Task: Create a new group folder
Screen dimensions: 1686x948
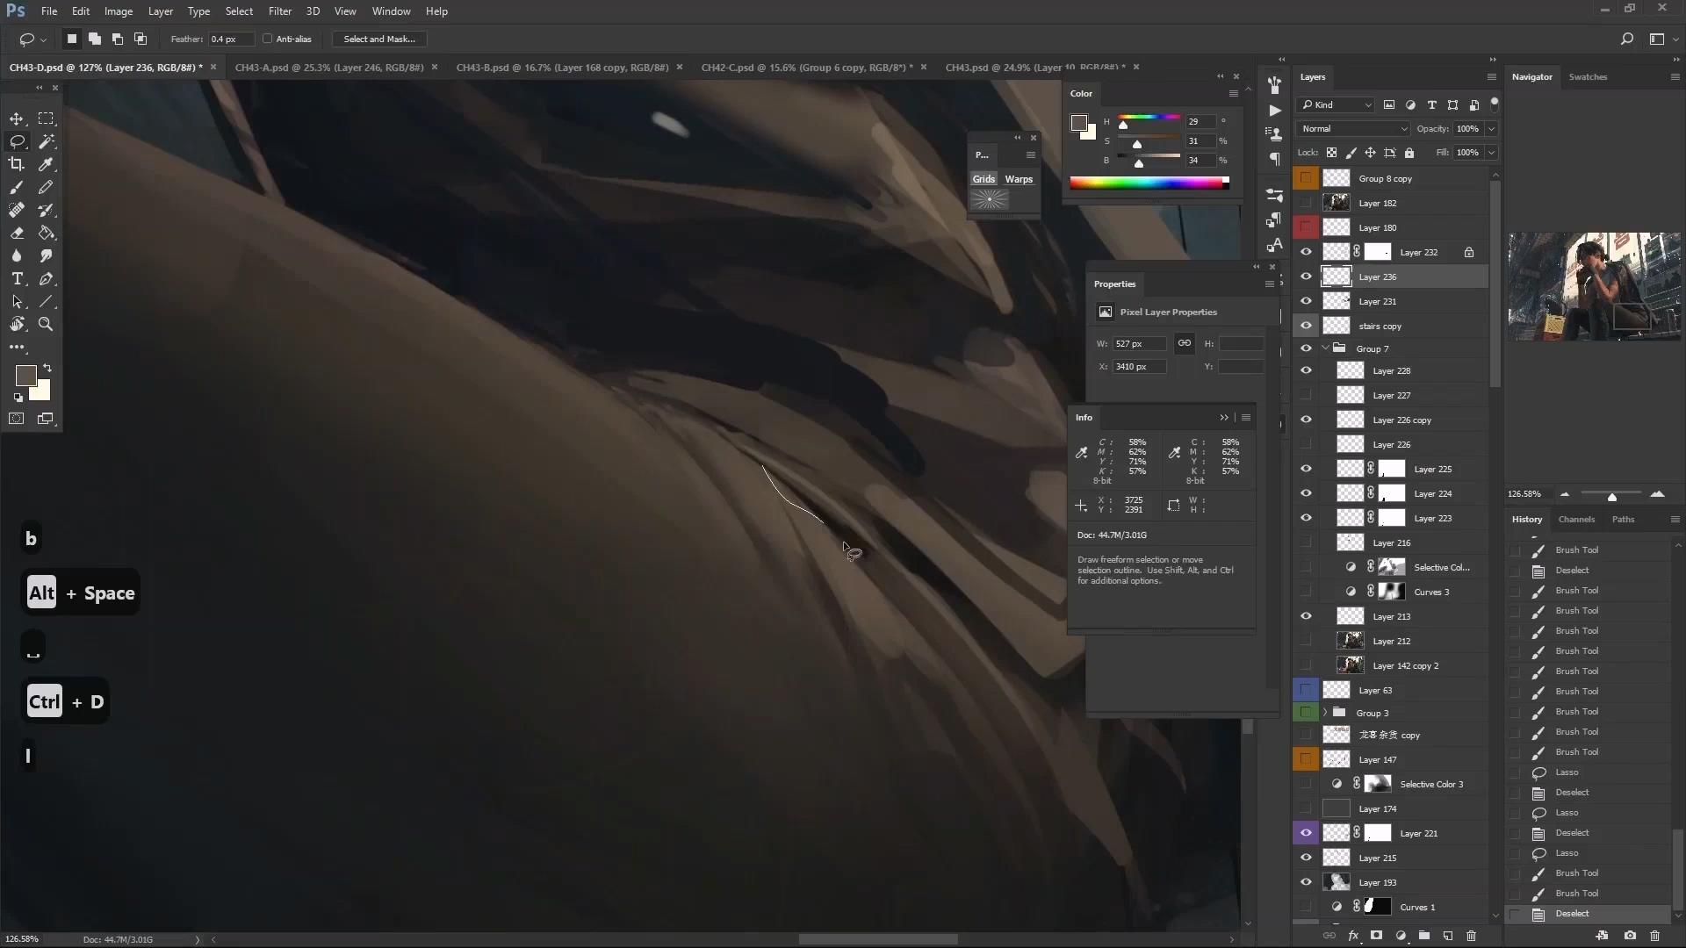Action: (1423, 936)
